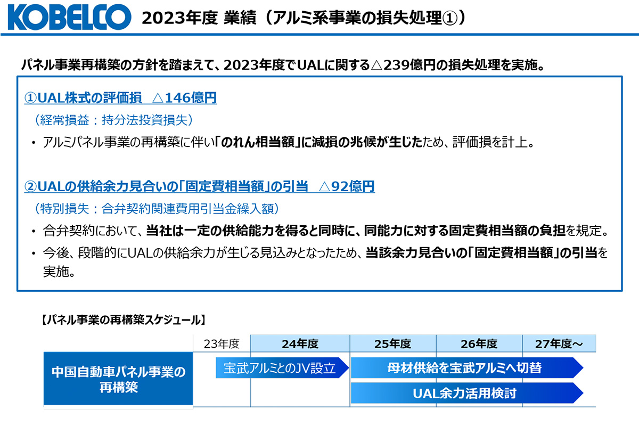Select the 23年度 column header
This screenshot has height=442, width=639.
(x=222, y=344)
